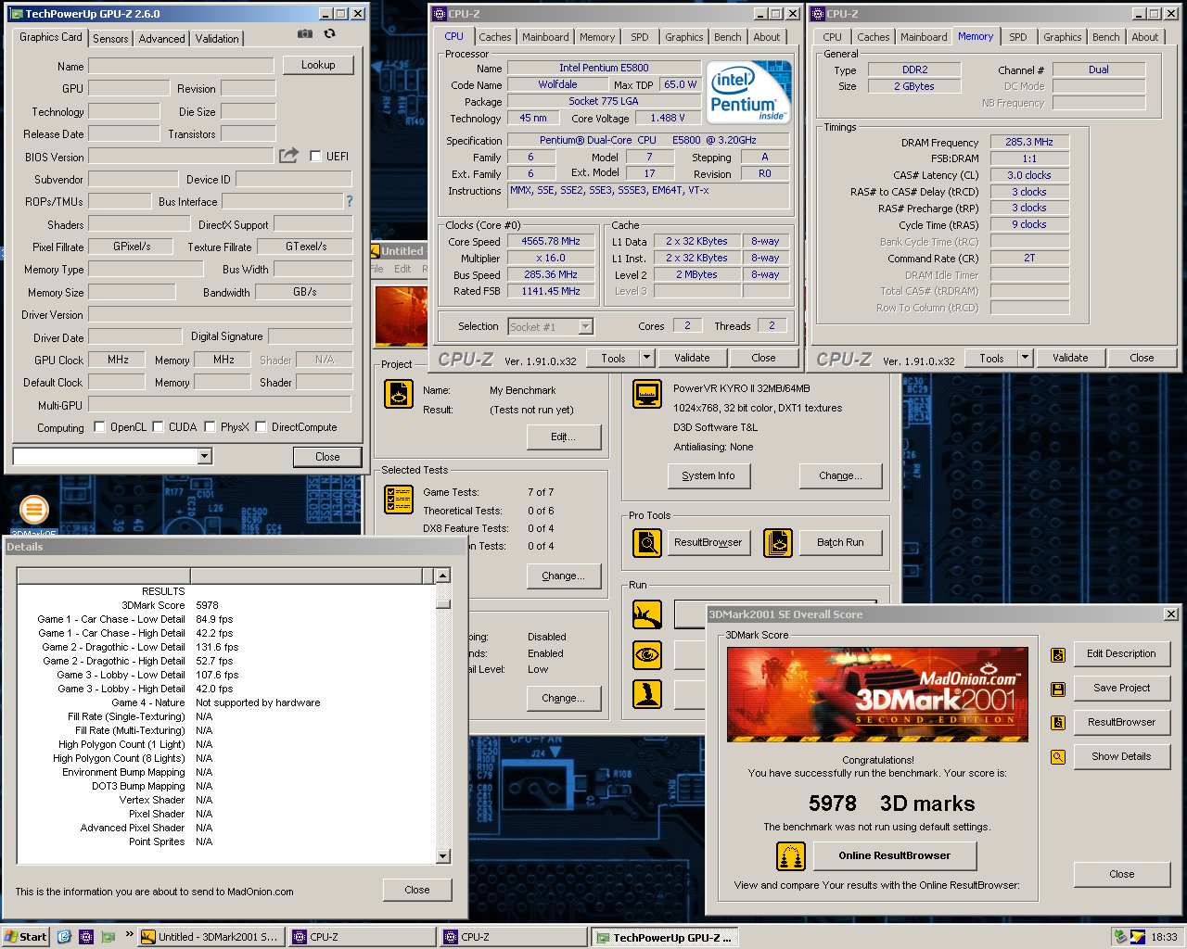Click the Batch Run icon in Pro Tools
This screenshot has width=1187, height=949.
pos(778,542)
